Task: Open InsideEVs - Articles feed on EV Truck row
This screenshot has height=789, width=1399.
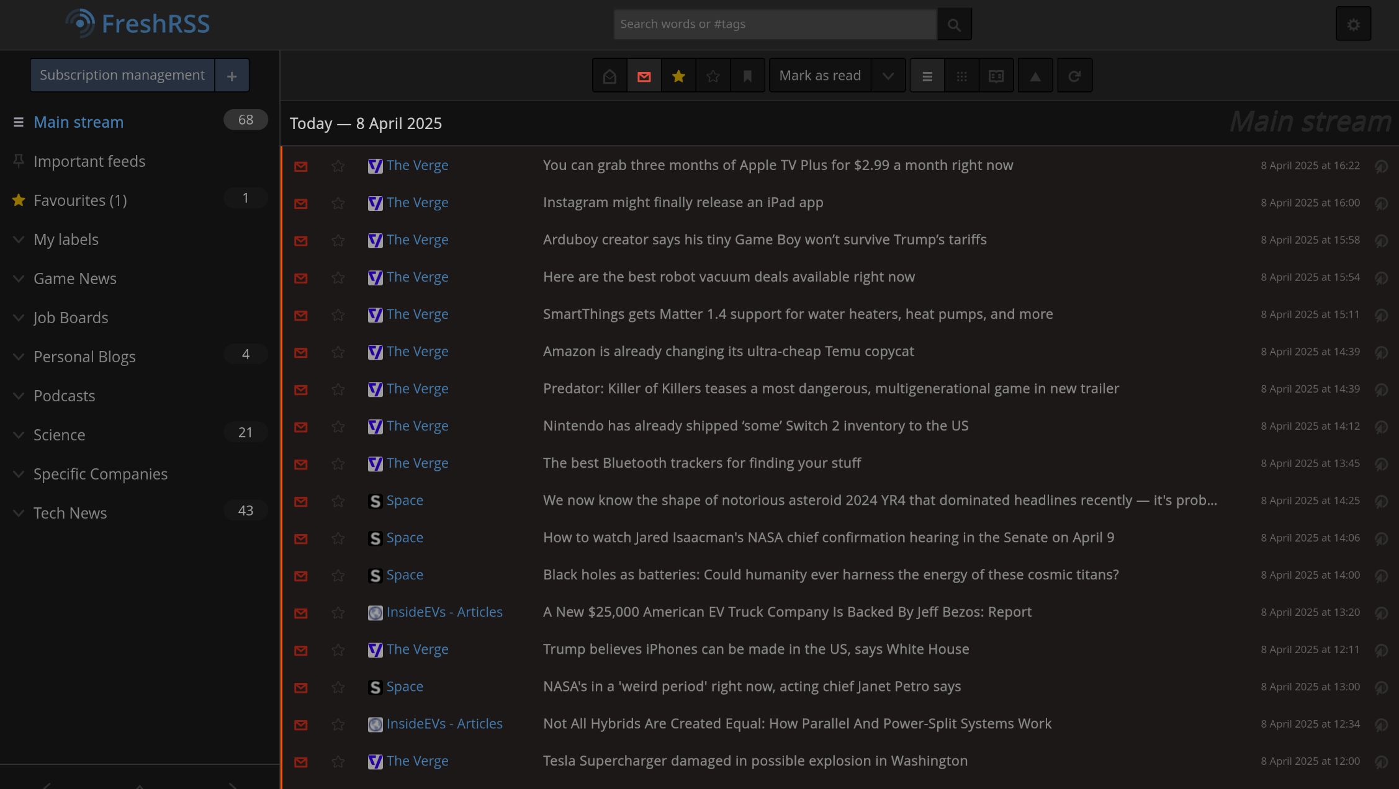Action: [x=444, y=612]
